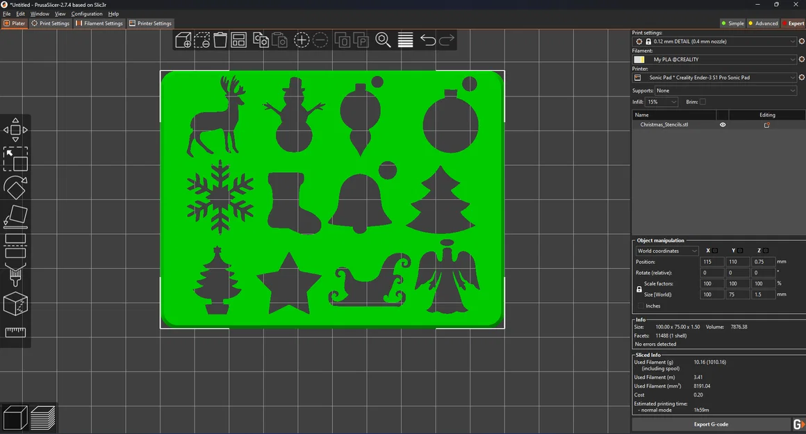Open the File menu
This screenshot has width=806, height=434.
click(x=7, y=14)
